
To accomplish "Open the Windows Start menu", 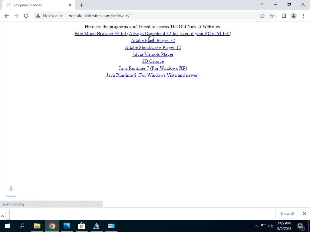I will point(7,226).
